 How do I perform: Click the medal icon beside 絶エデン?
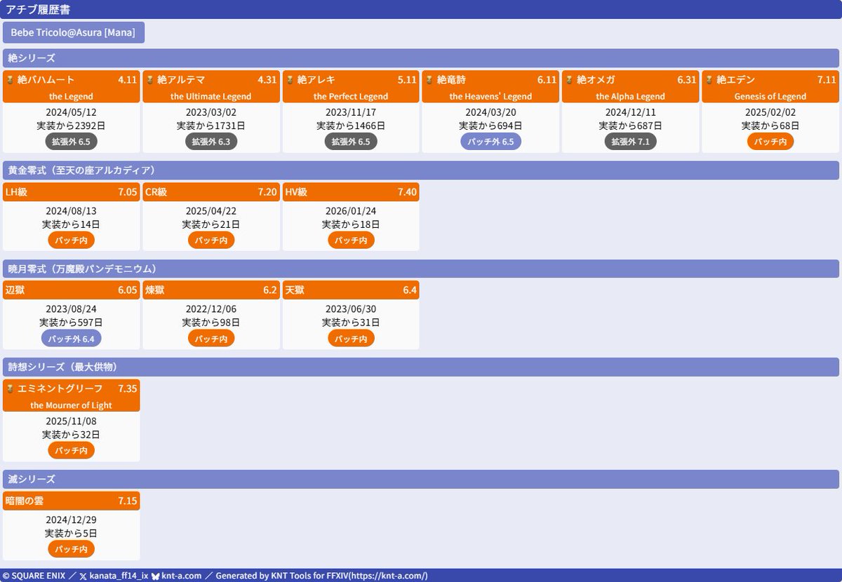[x=709, y=80]
